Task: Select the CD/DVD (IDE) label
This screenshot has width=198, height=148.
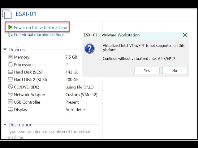Action: coord(27,87)
